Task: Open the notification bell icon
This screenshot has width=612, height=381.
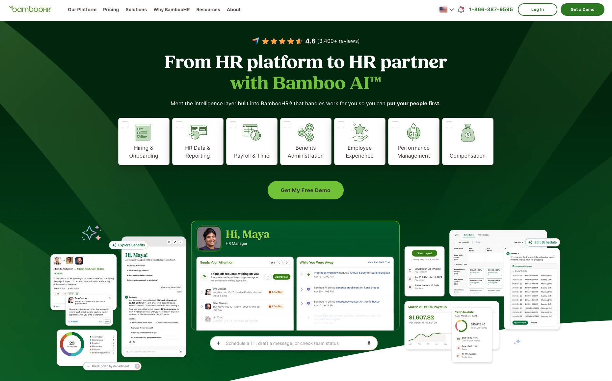Action: pyautogui.click(x=461, y=10)
